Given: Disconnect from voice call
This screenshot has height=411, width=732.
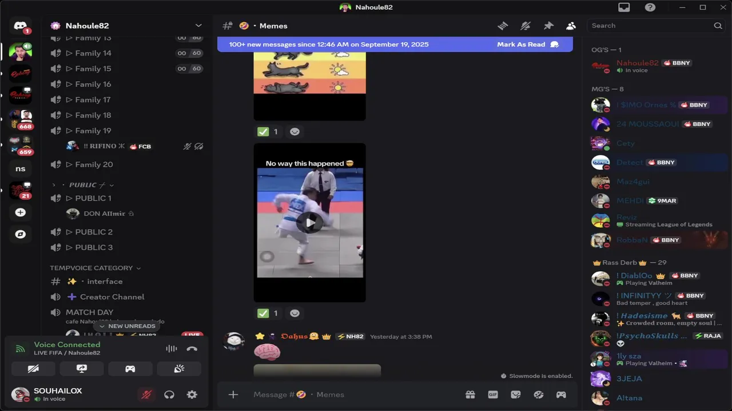Looking at the screenshot, I should tap(192, 349).
